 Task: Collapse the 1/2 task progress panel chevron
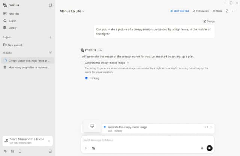coord(211,127)
